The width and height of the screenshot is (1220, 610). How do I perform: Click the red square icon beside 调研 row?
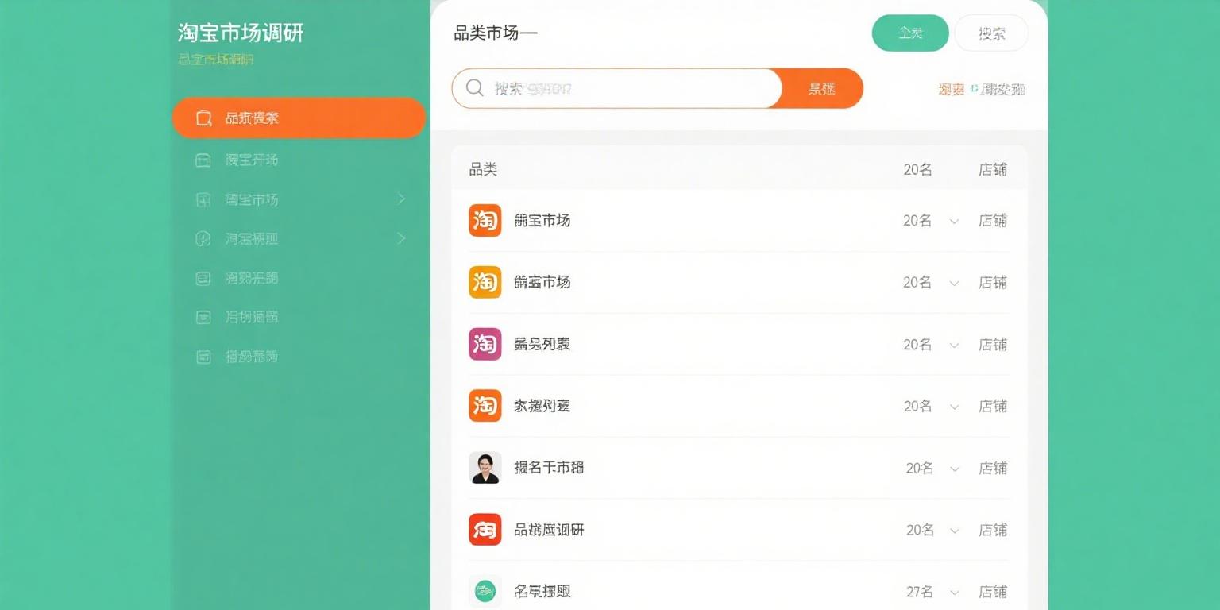point(485,530)
